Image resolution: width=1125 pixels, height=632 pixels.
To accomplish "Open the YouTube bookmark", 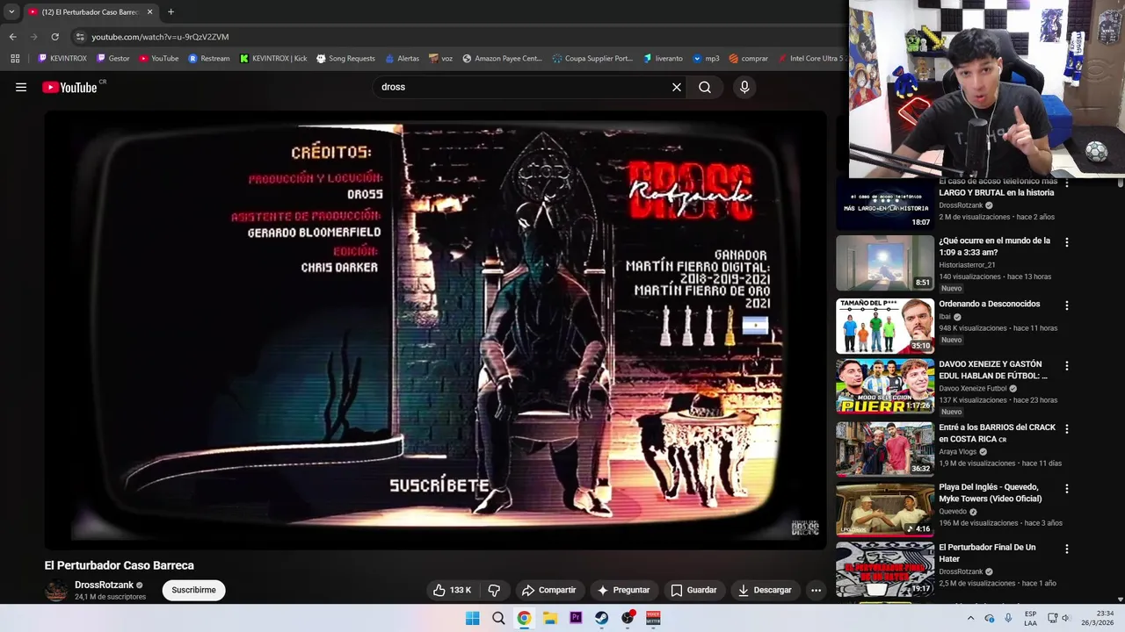I will (159, 59).
